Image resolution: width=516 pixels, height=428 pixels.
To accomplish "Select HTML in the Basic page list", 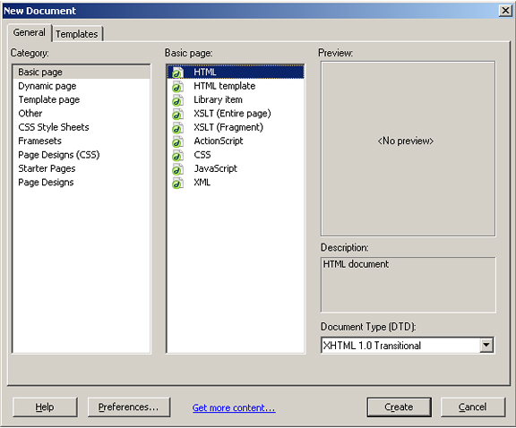I will click(x=236, y=72).
